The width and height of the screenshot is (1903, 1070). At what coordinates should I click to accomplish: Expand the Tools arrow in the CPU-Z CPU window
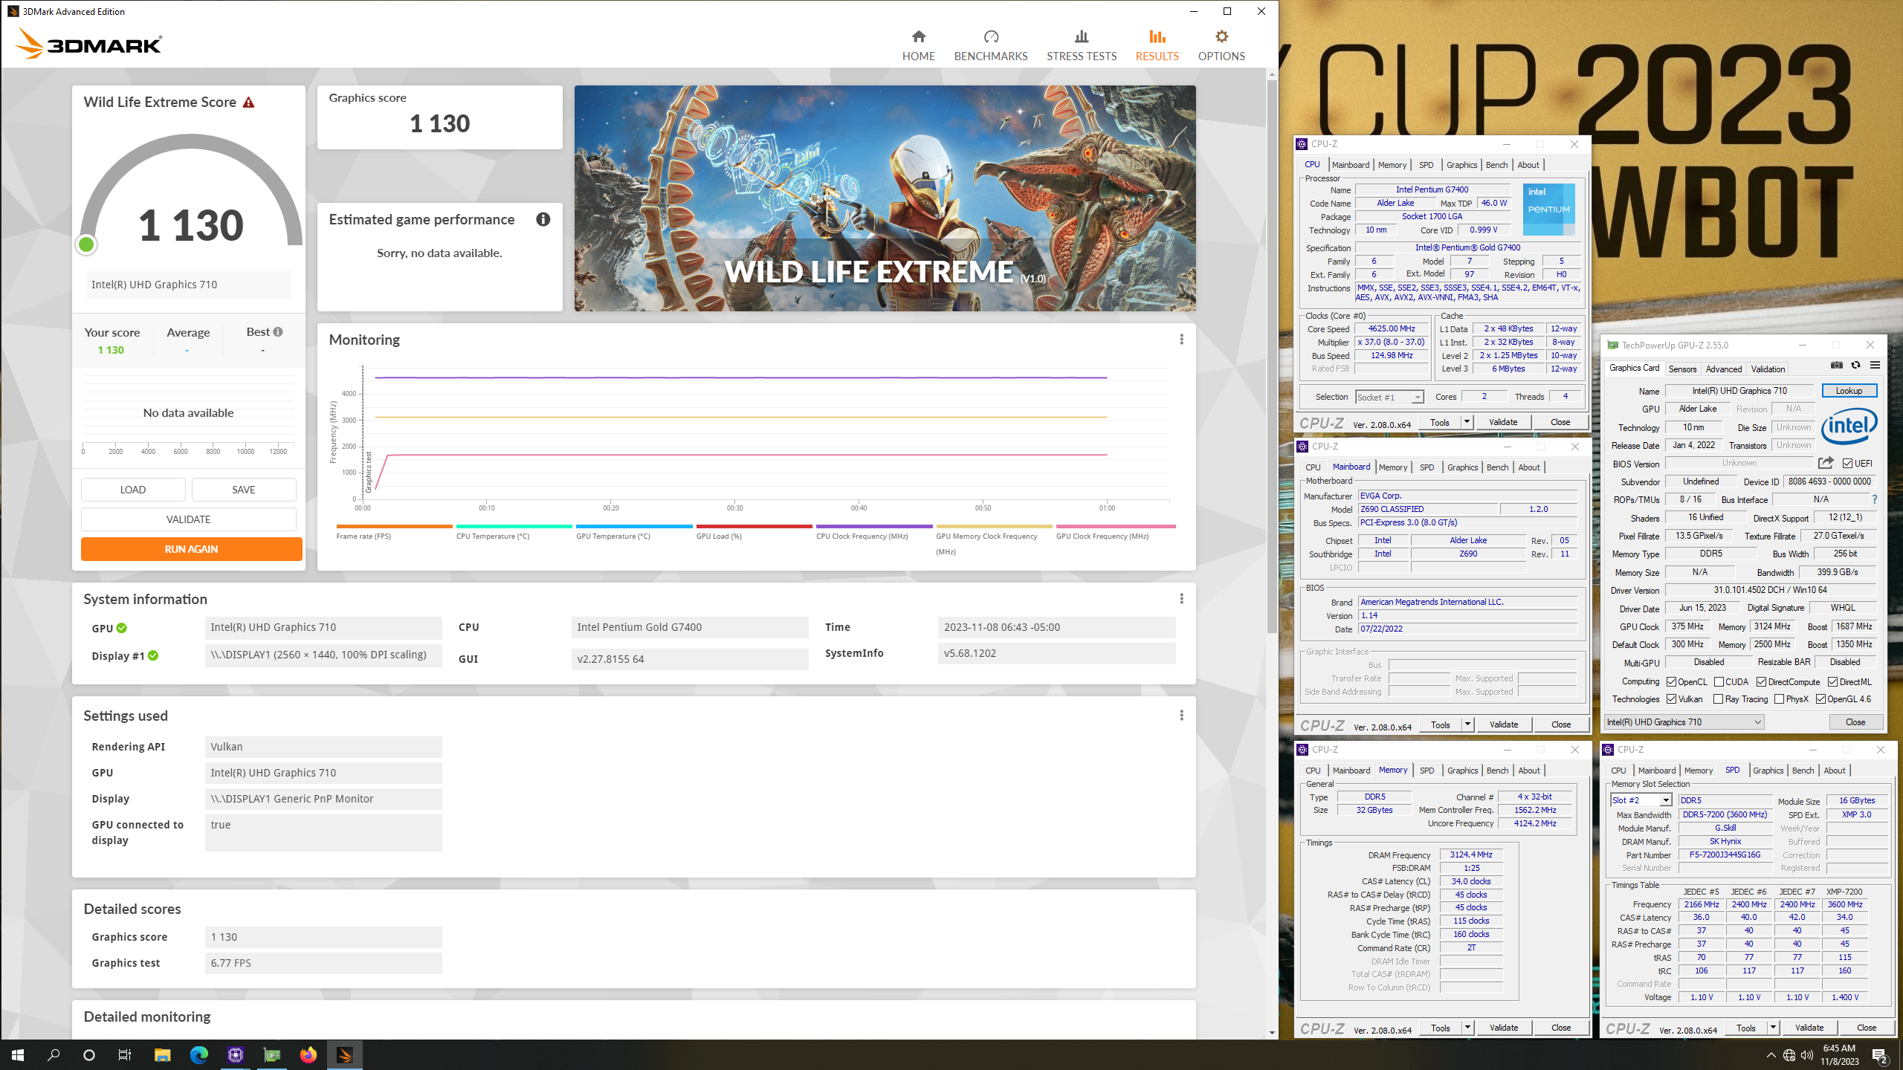click(1467, 422)
